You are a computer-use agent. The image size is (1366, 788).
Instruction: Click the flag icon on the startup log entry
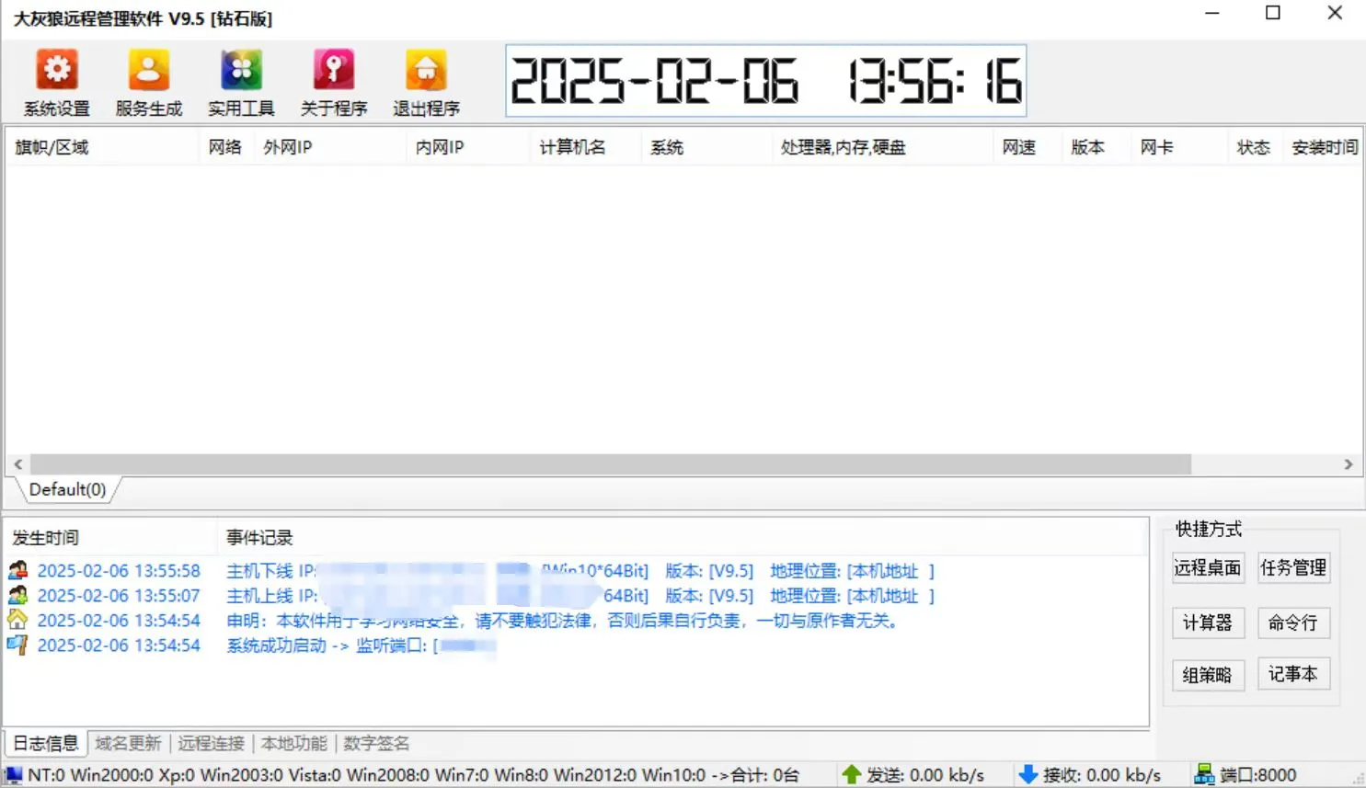coord(18,645)
